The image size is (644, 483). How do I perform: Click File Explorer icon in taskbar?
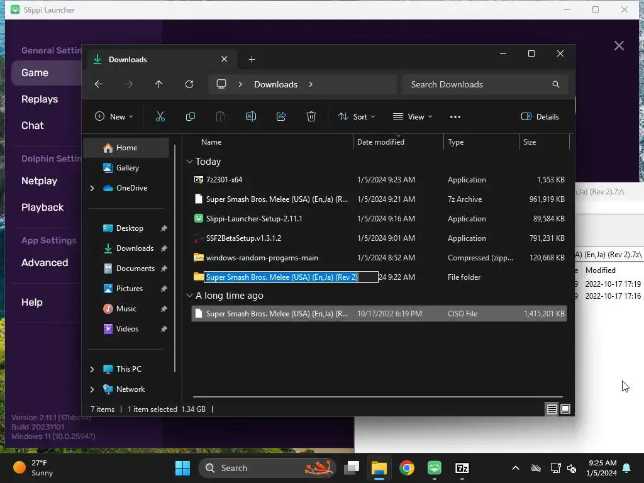coord(379,468)
